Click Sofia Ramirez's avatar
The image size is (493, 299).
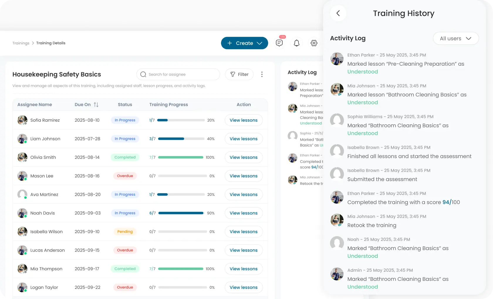click(x=22, y=120)
